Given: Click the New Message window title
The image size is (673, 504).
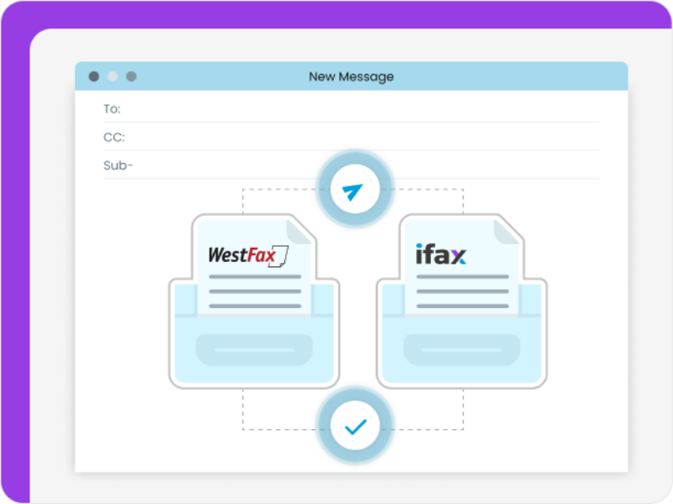Looking at the screenshot, I should (351, 76).
